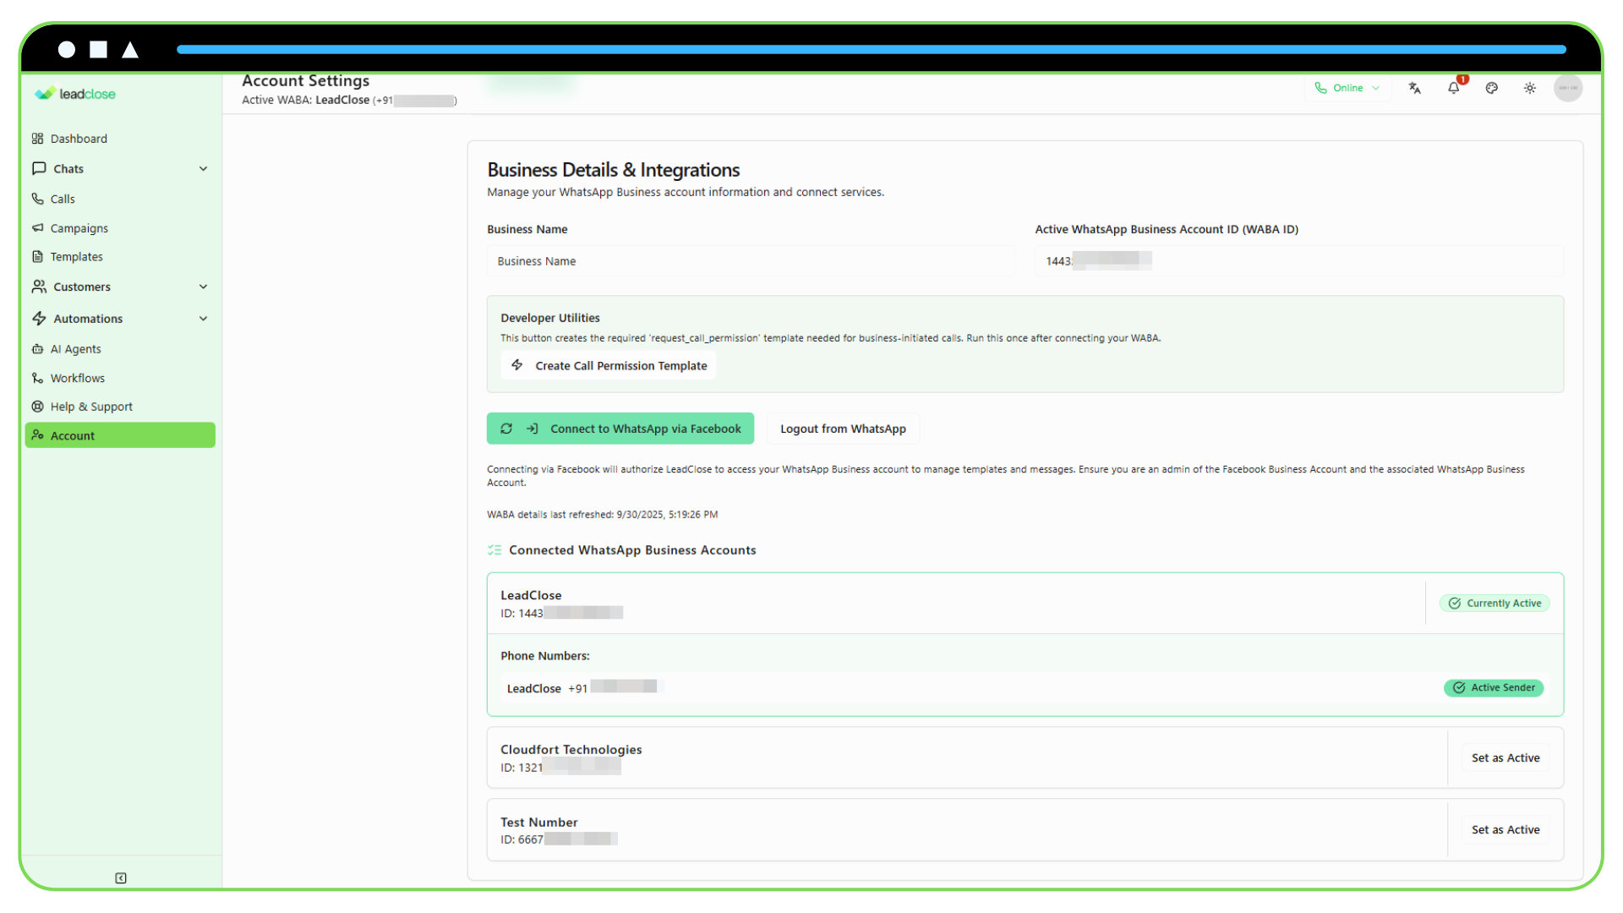Click the Test Number account name
1623x913 pixels.
(x=539, y=823)
